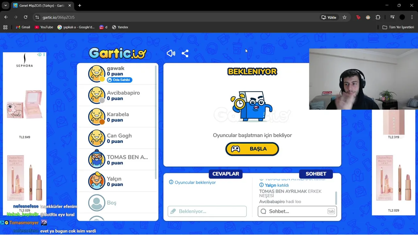Click the red TP extension icon
The image size is (418, 235).
(358, 17)
